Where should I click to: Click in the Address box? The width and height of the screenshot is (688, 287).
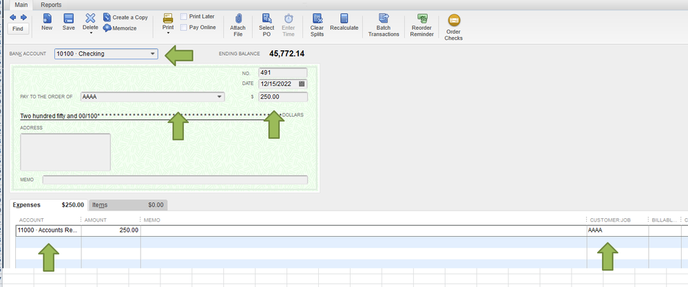point(65,152)
